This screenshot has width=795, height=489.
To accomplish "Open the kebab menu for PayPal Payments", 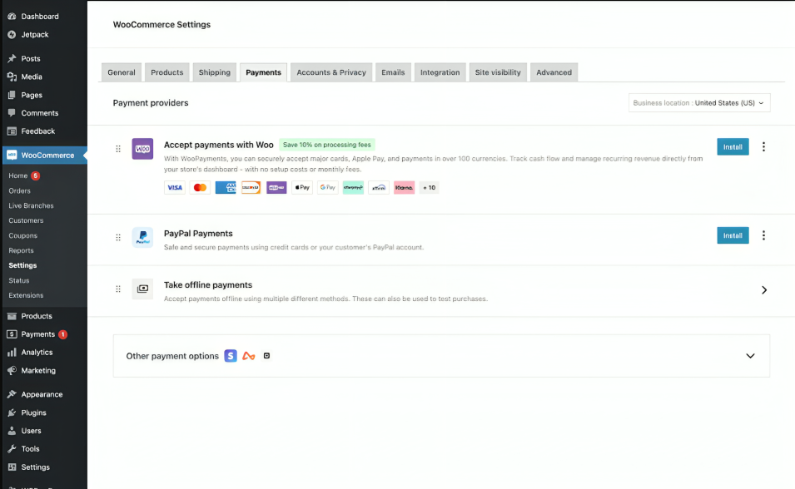I will pos(764,235).
